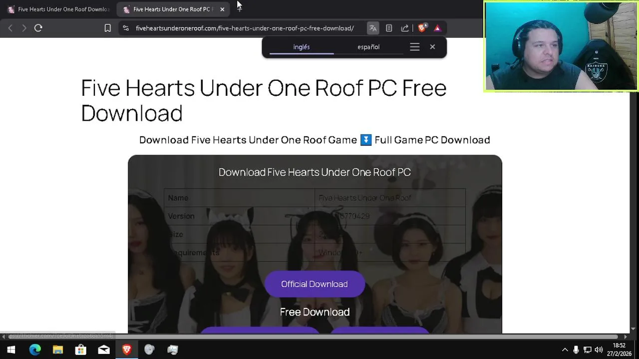Open Mail app from taskbar
This screenshot has height=359, width=639.
tap(104, 350)
